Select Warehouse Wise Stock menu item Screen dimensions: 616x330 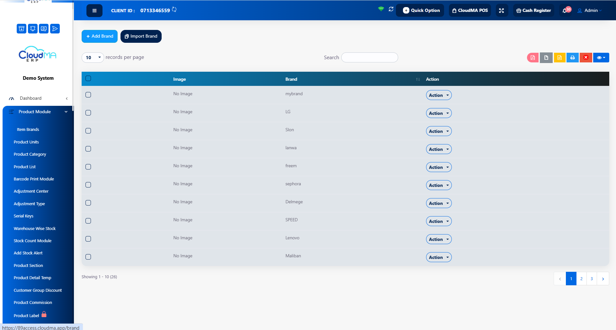tap(35, 229)
